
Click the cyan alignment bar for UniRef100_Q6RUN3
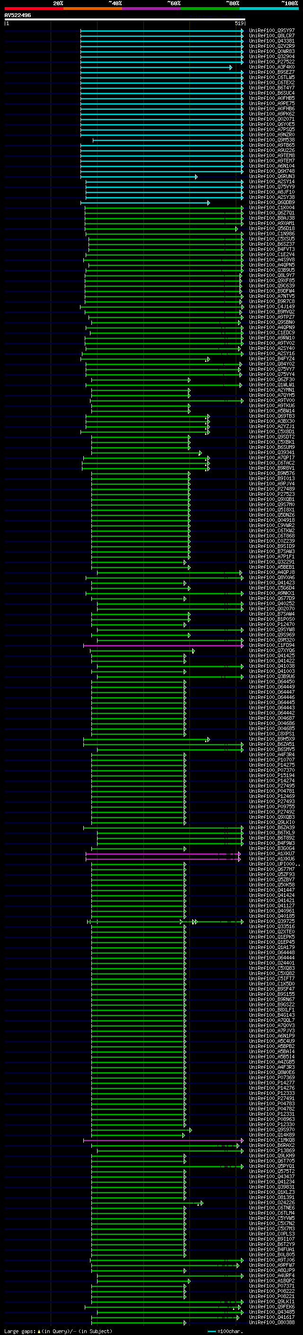tap(139, 177)
